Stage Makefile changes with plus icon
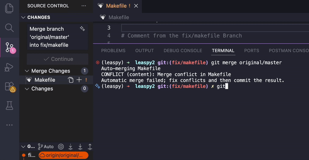Viewport: 309px width, 160px height. tap(79, 80)
